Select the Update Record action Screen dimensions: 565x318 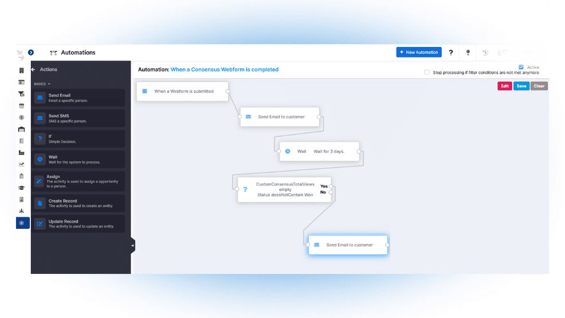(79, 224)
